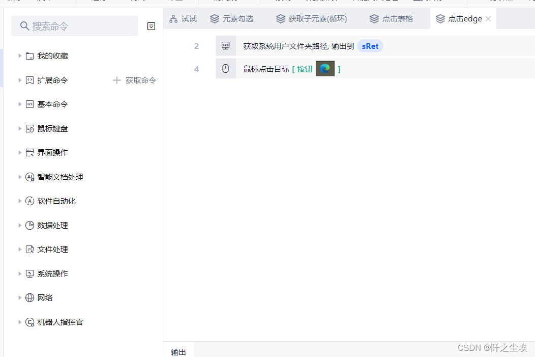The image size is (535, 357).
Task: Click the flow icon on 试试 tab
Action: pos(173,19)
